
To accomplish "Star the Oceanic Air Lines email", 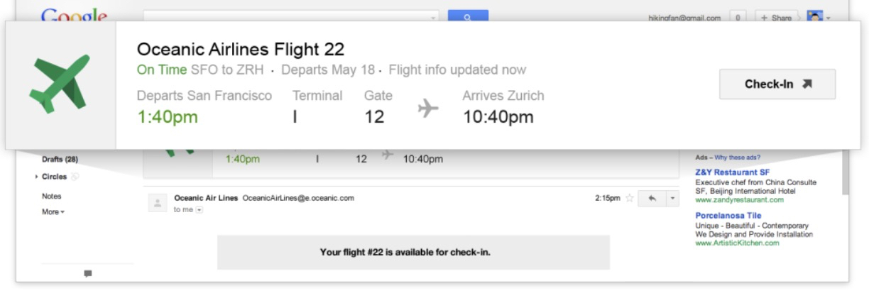I will click(629, 199).
